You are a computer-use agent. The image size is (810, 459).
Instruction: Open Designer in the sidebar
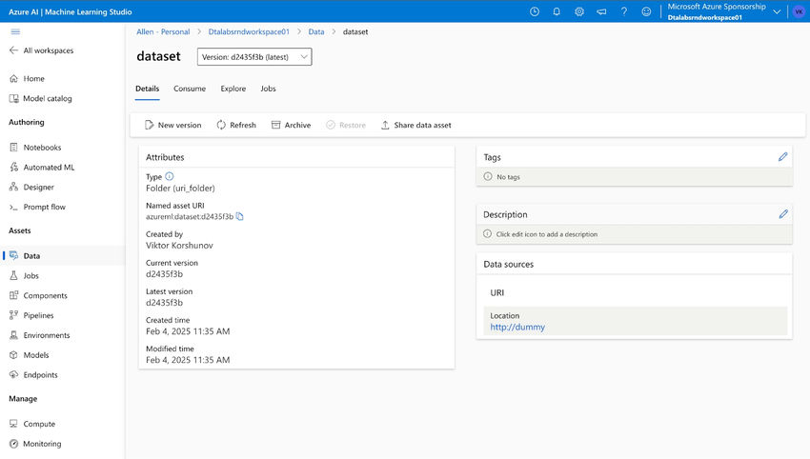tap(38, 188)
